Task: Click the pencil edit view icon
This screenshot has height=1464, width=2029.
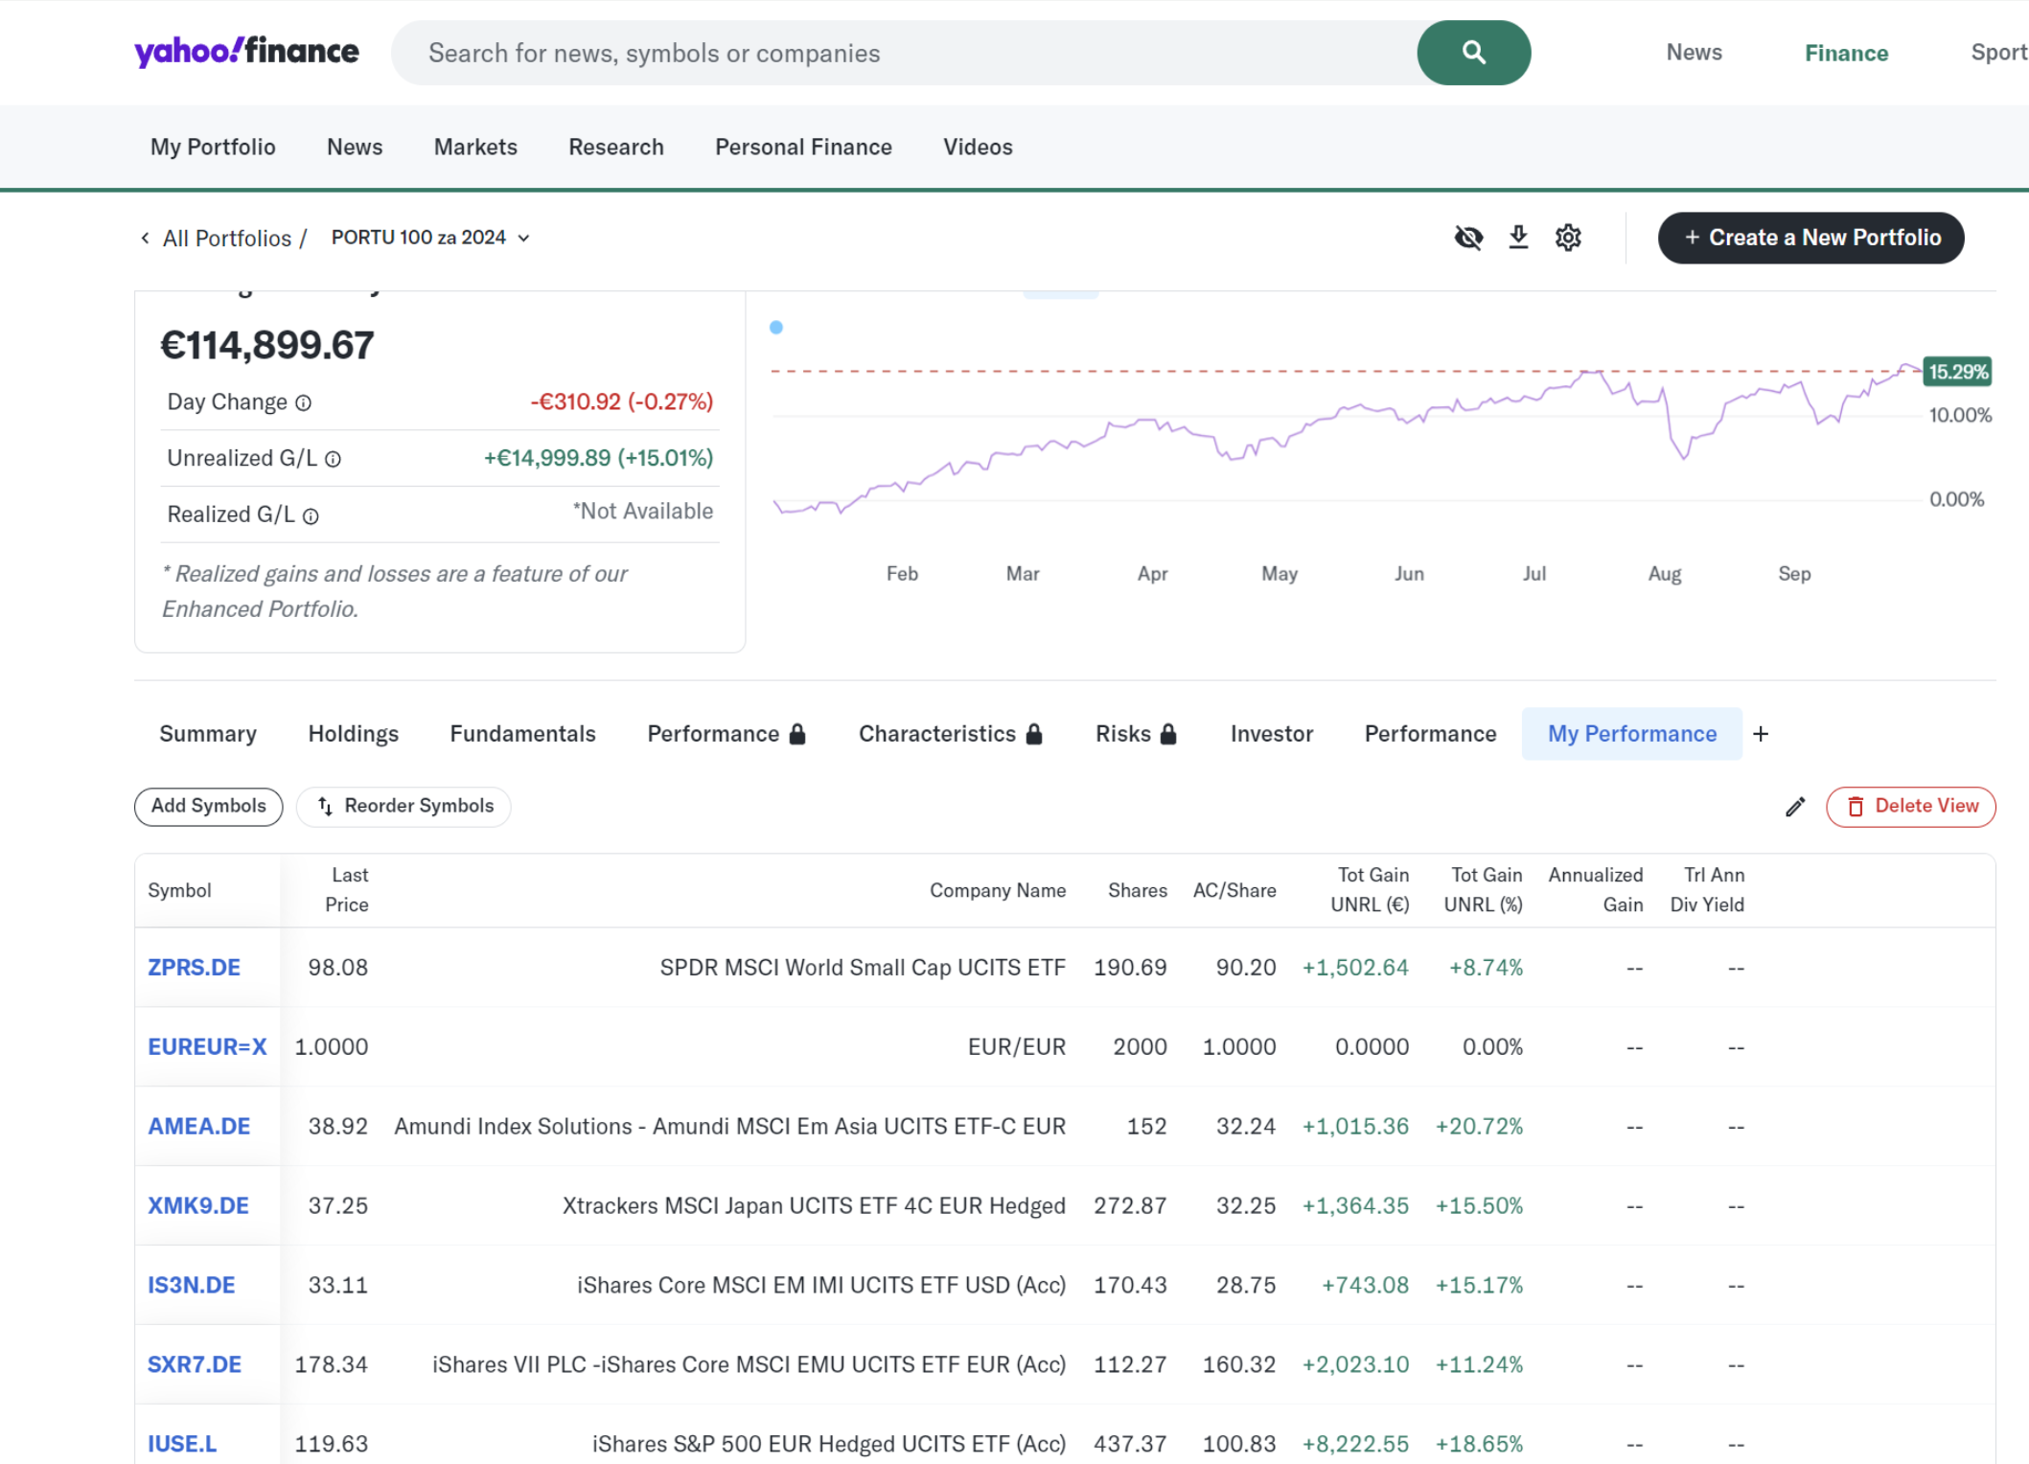Action: [1794, 807]
